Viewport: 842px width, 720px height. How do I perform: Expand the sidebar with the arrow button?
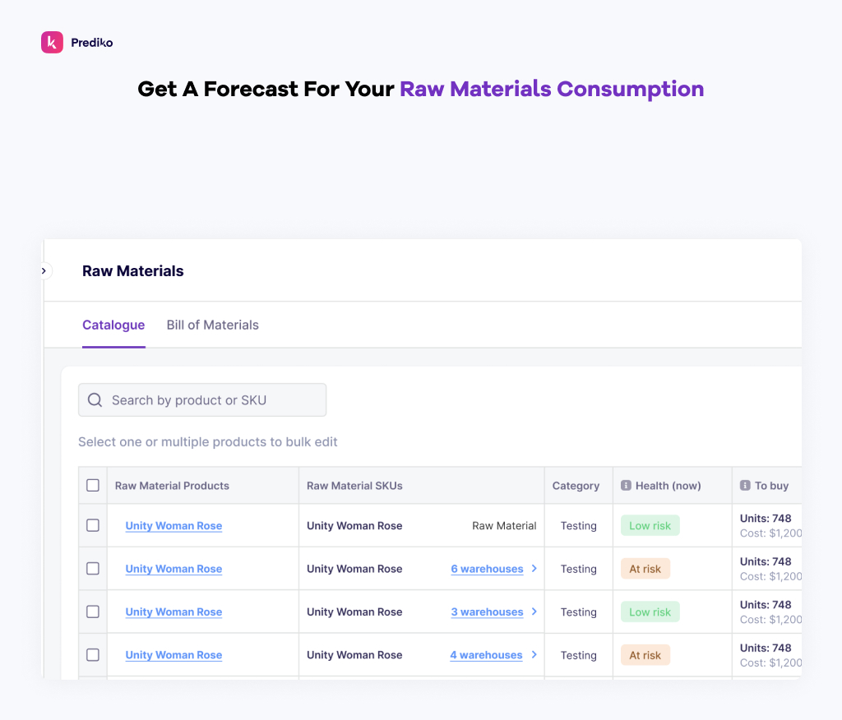tap(44, 270)
